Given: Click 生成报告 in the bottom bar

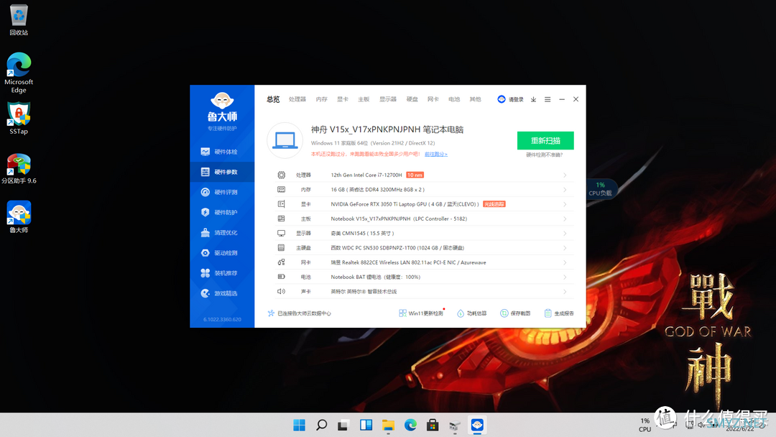Looking at the screenshot, I should (x=559, y=313).
